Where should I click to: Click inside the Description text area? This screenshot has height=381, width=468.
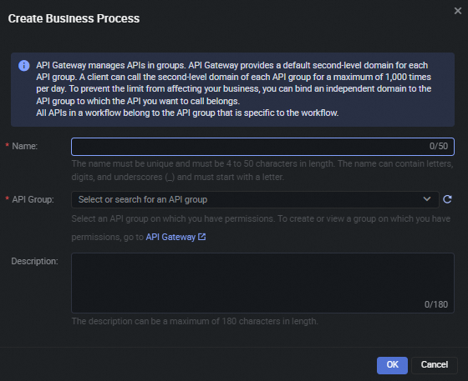point(262,283)
